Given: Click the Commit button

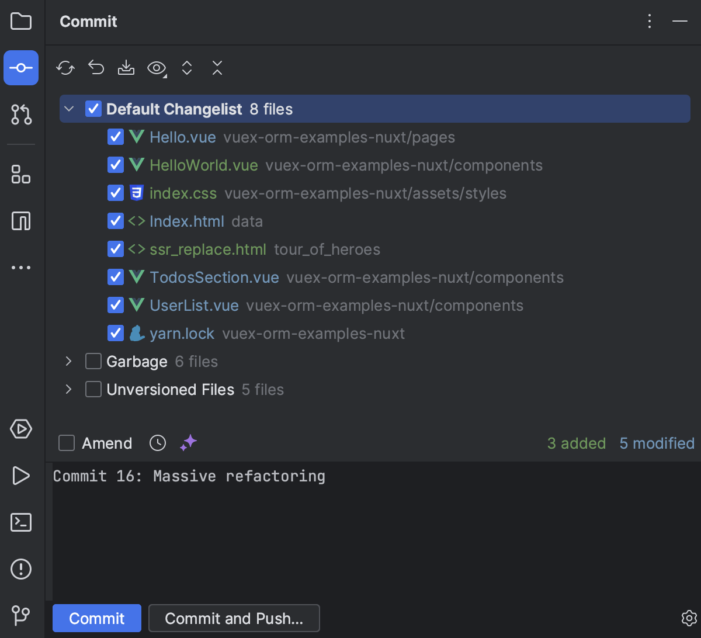Looking at the screenshot, I should (97, 618).
